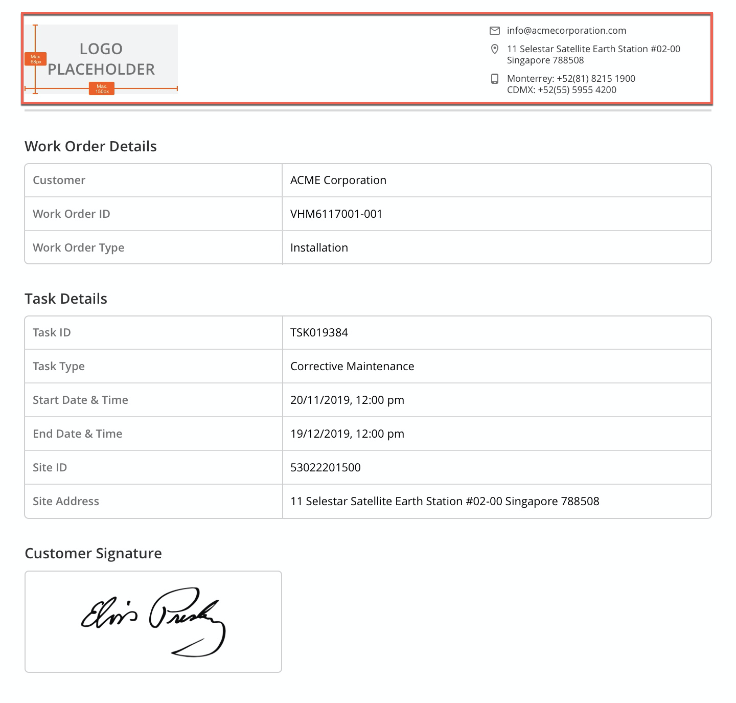736x703 pixels.
Task: Select the 19/12/2019, 12:00 pm value
Action: (347, 434)
